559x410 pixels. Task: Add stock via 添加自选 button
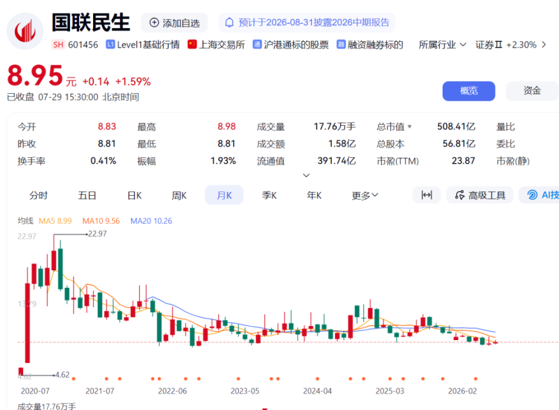tap(174, 23)
